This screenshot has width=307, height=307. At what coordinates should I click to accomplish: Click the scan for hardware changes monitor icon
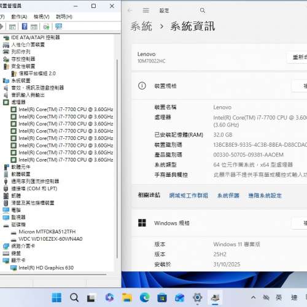pos(58,26)
